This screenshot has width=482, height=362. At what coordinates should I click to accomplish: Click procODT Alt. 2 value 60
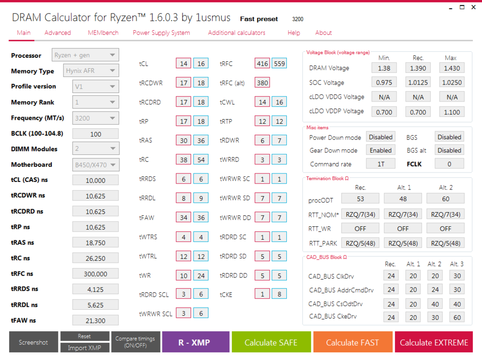(x=445, y=199)
